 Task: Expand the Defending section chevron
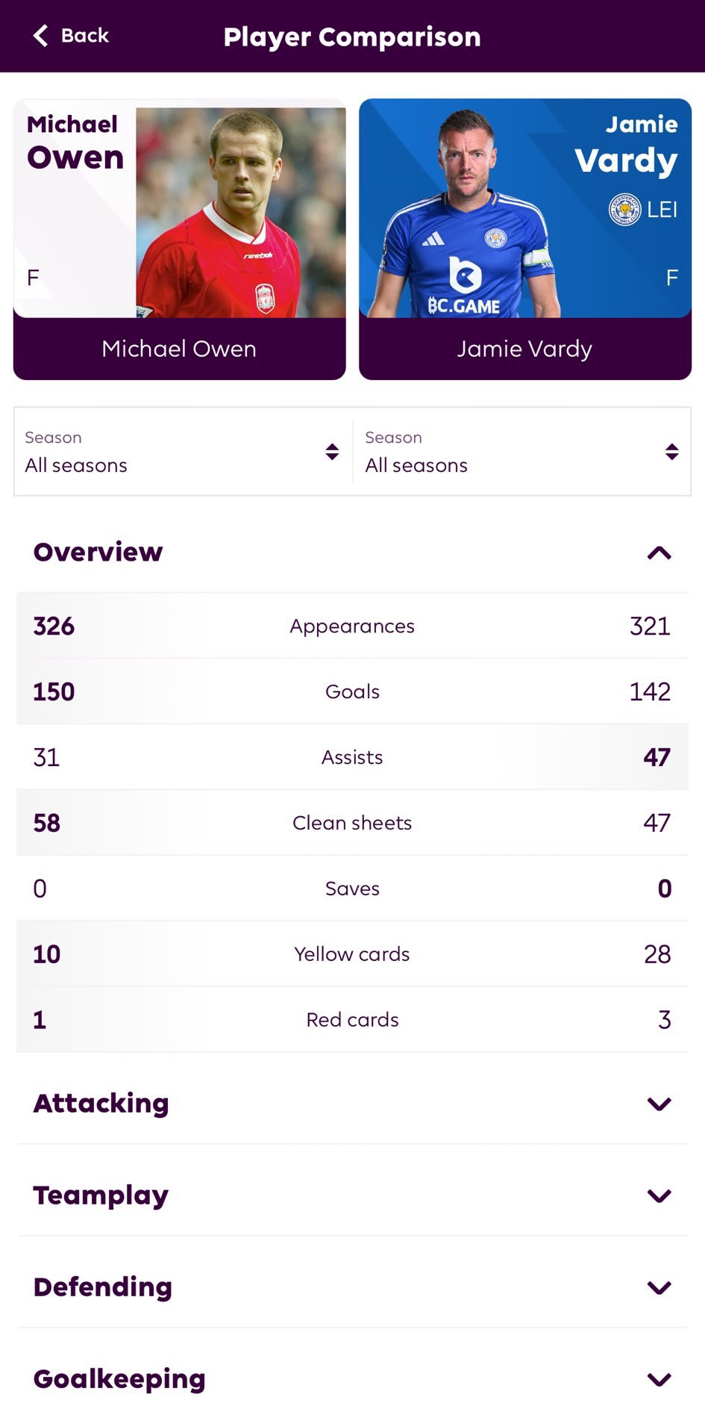point(659,1287)
